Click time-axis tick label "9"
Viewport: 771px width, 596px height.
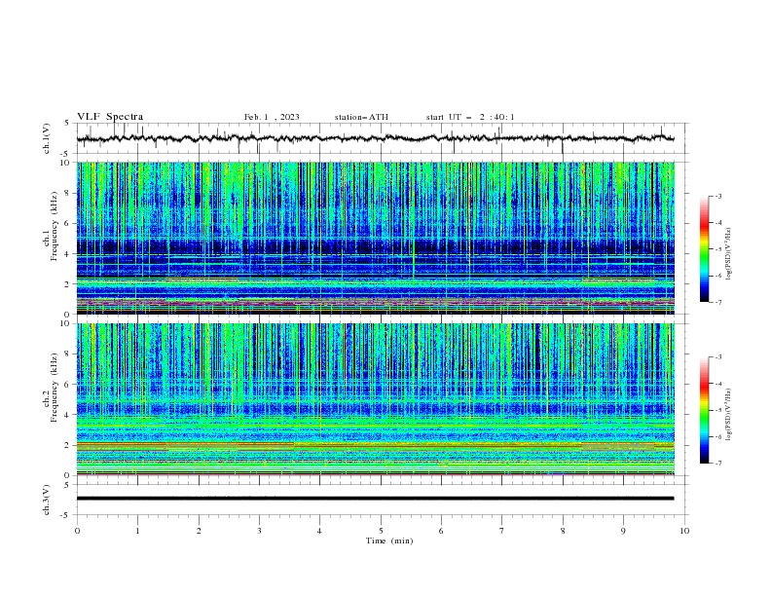(623, 531)
